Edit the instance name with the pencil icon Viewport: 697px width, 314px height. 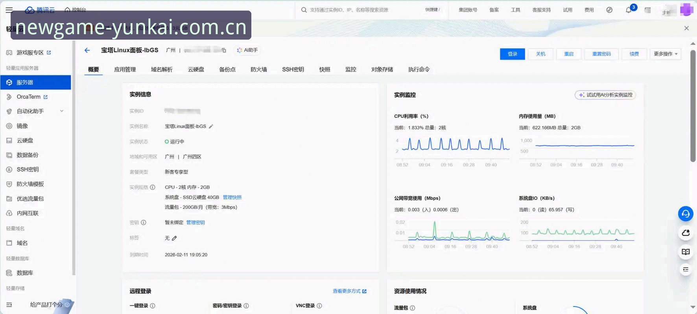pos(211,126)
